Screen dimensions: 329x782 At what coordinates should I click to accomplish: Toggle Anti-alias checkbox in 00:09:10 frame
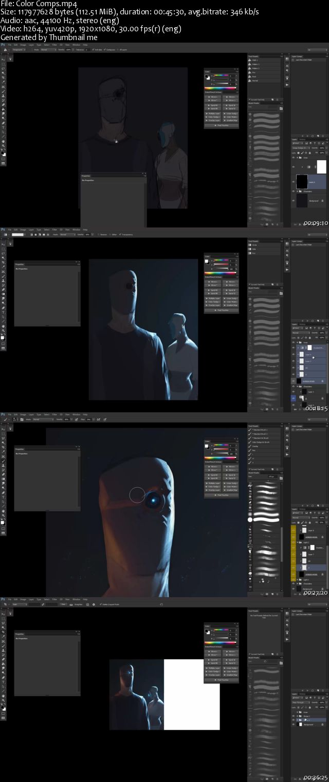pos(93,50)
